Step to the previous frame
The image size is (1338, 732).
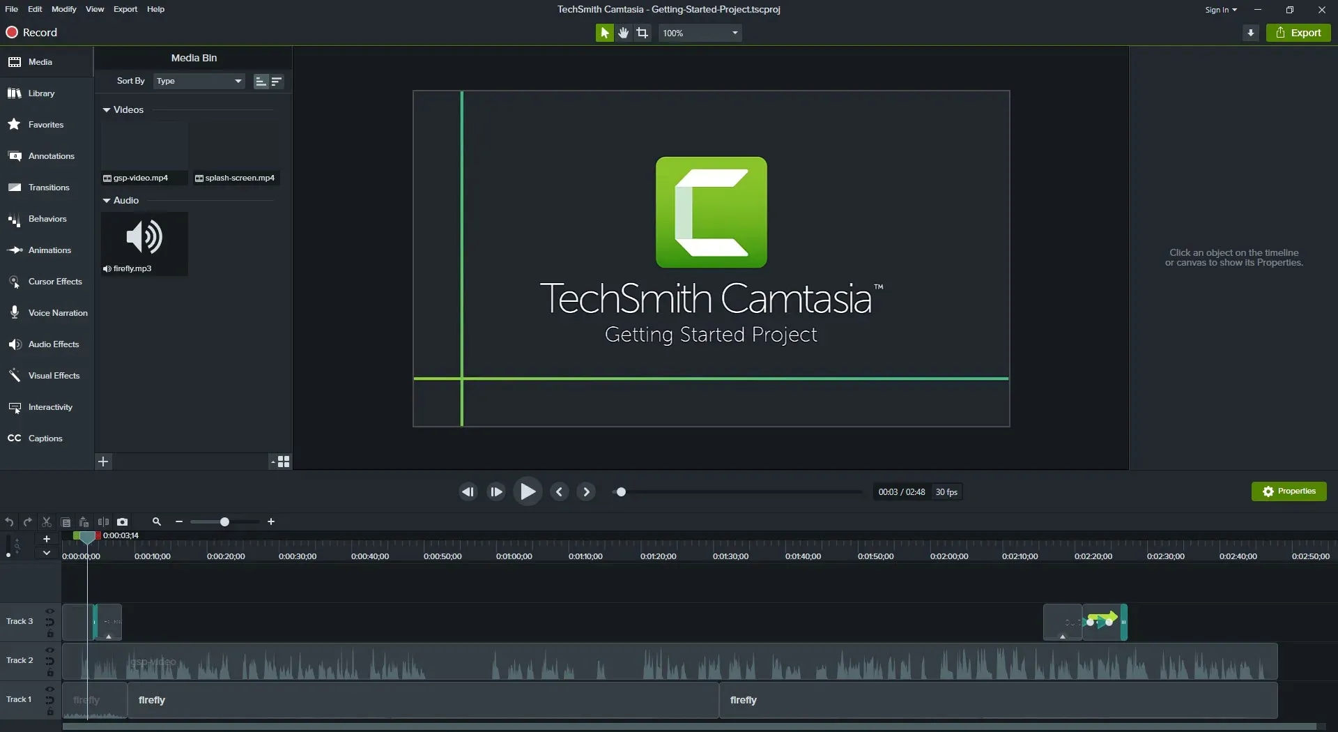click(468, 492)
